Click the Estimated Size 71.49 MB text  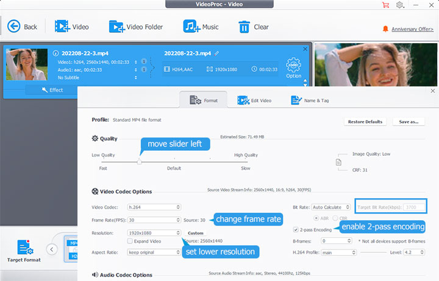tap(242, 137)
